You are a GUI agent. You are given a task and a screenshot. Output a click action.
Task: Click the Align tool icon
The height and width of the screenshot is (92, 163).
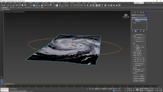point(88,5)
